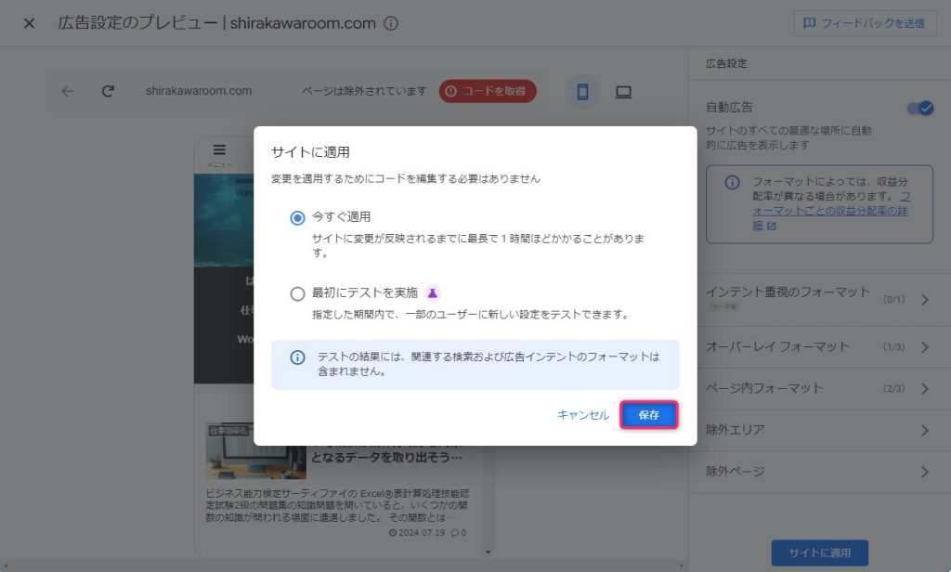
Task: Open the 除外エリア settings row
Action: click(x=818, y=430)
